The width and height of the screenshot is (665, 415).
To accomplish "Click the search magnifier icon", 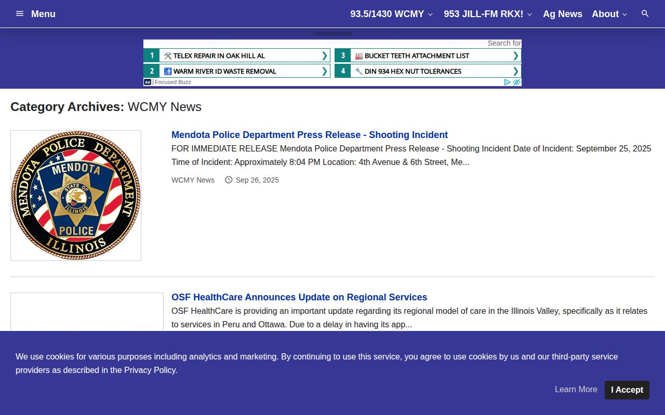I will (645, 14).
